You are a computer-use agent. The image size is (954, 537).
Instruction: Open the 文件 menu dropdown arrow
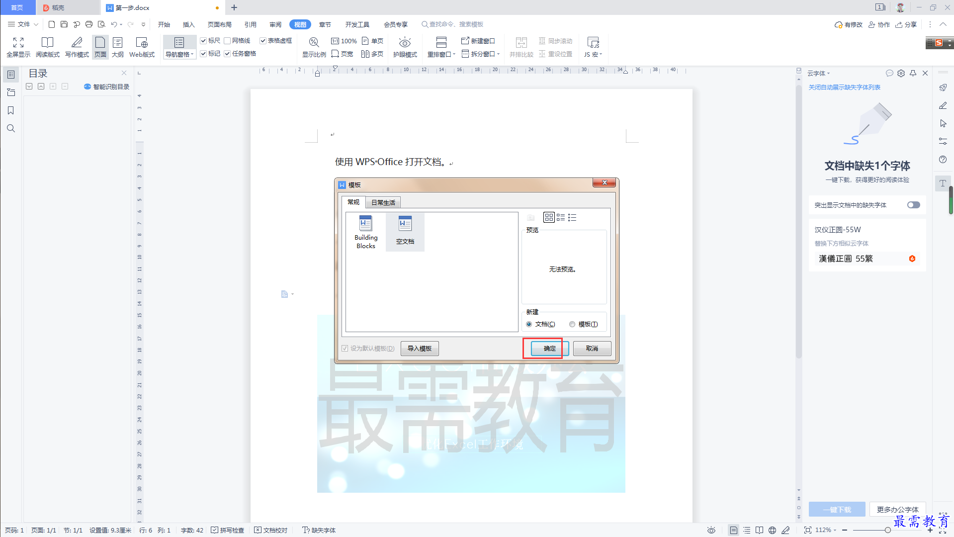(x=36, y=24)
